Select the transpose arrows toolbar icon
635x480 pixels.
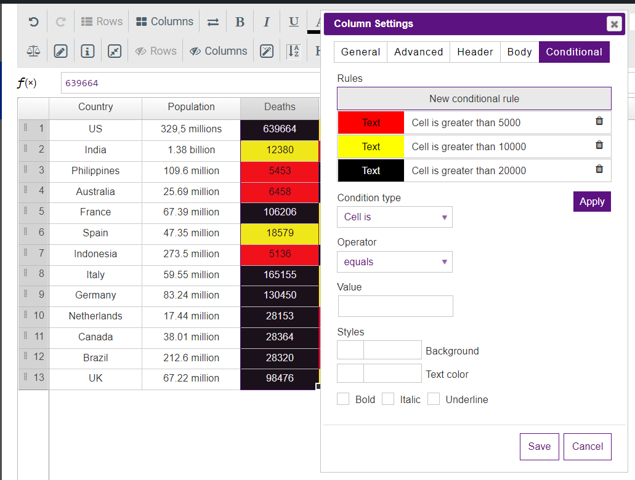[x=212, y=21]
